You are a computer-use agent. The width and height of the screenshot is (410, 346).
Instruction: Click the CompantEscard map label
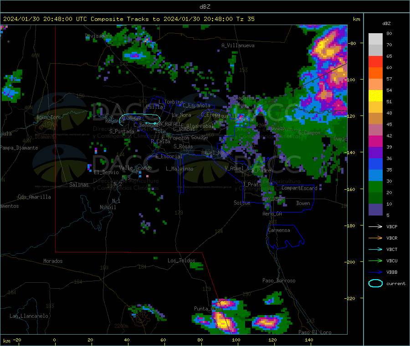click(x=299, y=188)
